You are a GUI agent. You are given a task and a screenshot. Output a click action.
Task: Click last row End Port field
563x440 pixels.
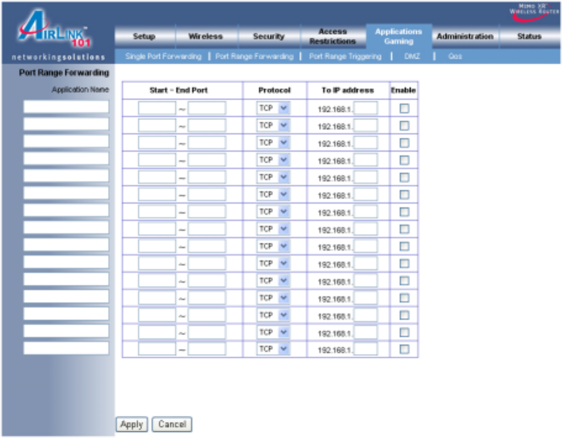point(207,348)
